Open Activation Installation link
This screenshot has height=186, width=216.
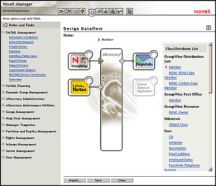click(x=24, y=37)
